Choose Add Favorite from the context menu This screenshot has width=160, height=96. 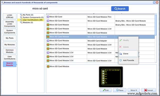coord(128,60)
